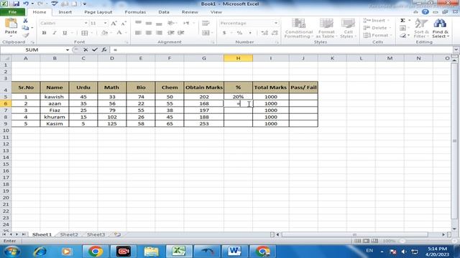Screen dimensions: 460x258
Task: Open the Sheet3 worksheet tab
Action: [96, 234]
